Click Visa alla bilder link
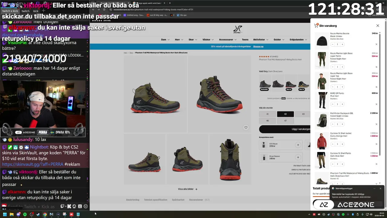The image size is (387, 218). [187, 189]
